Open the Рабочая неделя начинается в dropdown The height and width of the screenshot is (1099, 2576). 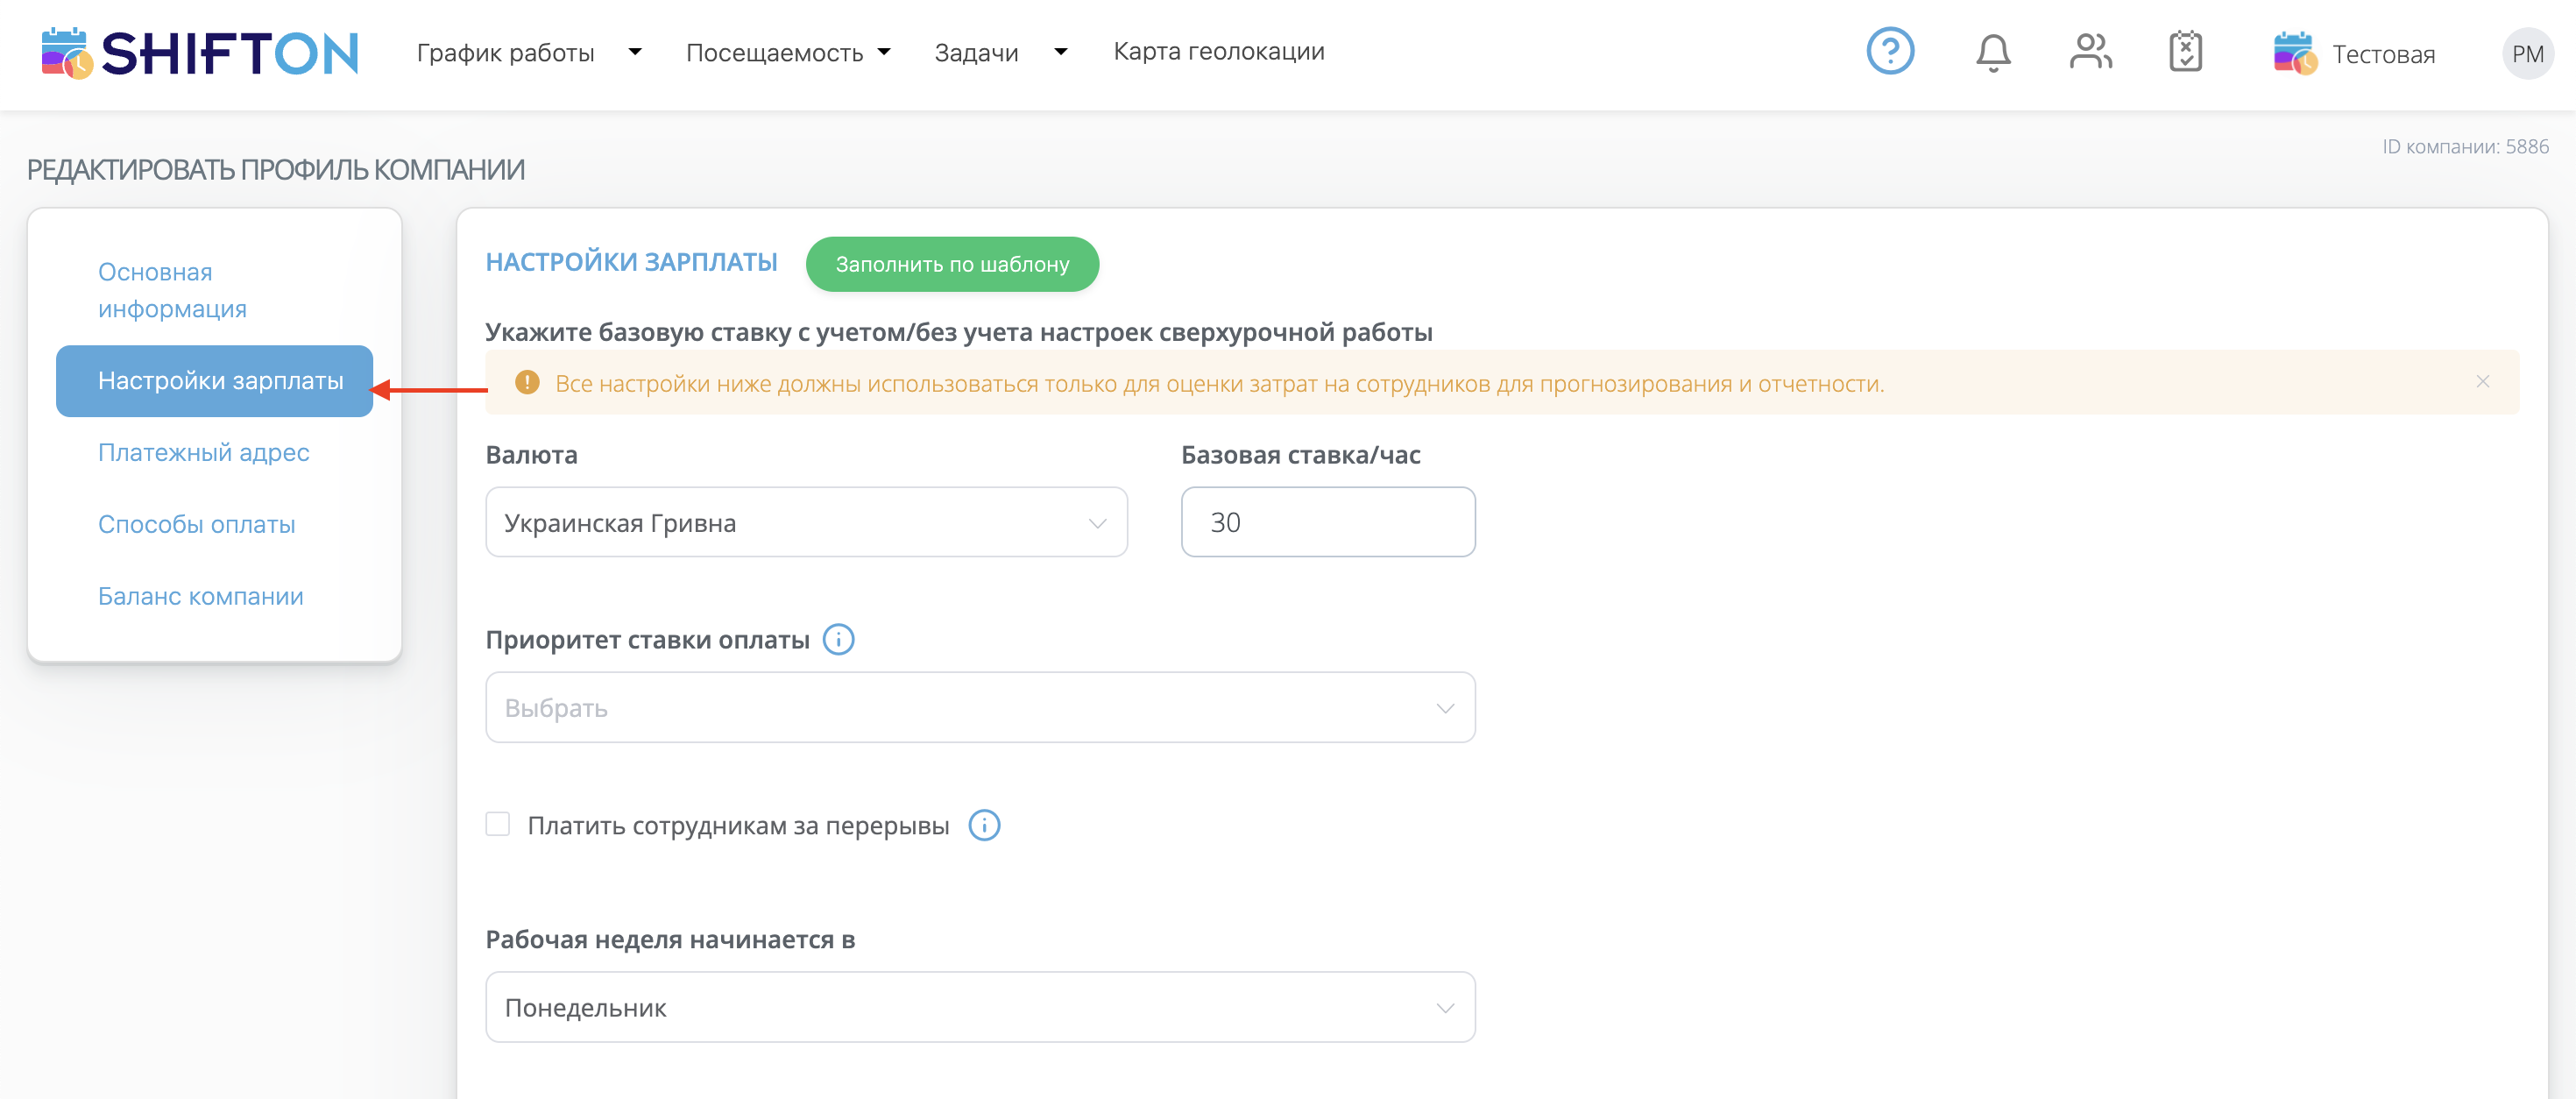[x=980, y=1008]
